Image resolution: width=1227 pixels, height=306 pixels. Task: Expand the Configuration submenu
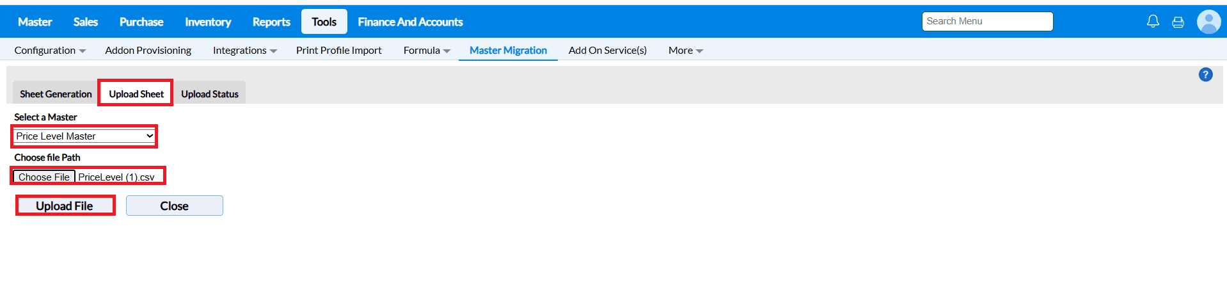(x=50, y=51)
